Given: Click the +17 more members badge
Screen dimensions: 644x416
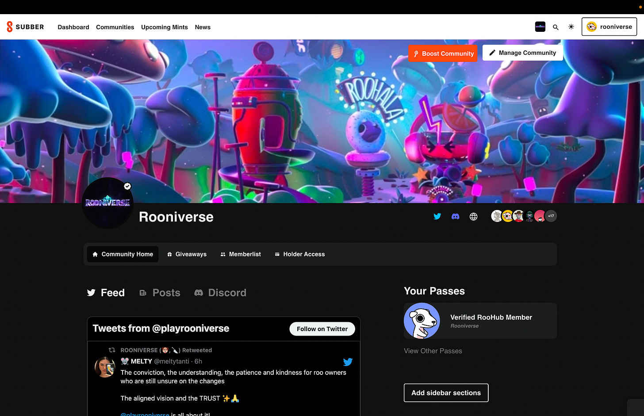Looking at the screenshot, I should click(x=551, y=216).
